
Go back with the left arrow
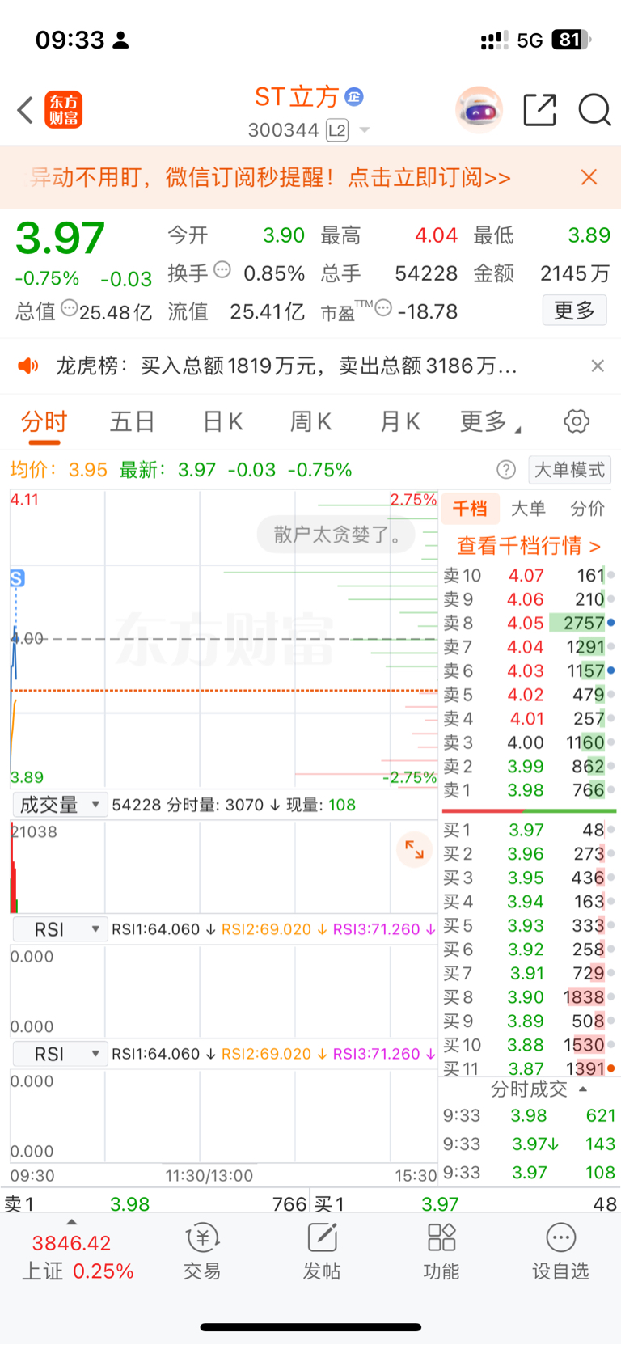tap(25, 110)
